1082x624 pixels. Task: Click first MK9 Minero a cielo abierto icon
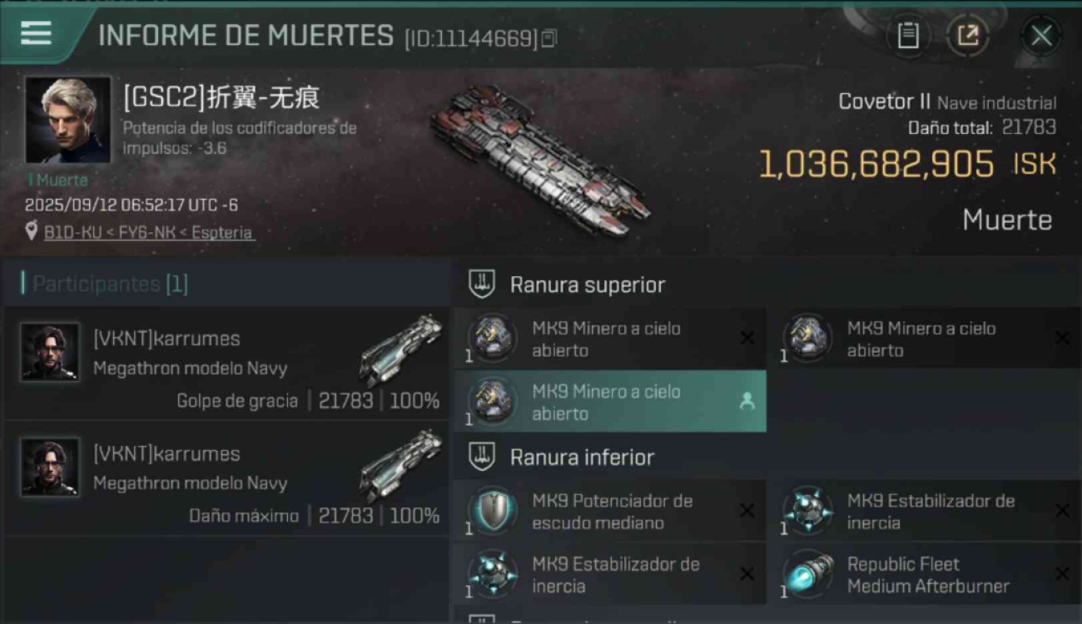tap(493, 338)
